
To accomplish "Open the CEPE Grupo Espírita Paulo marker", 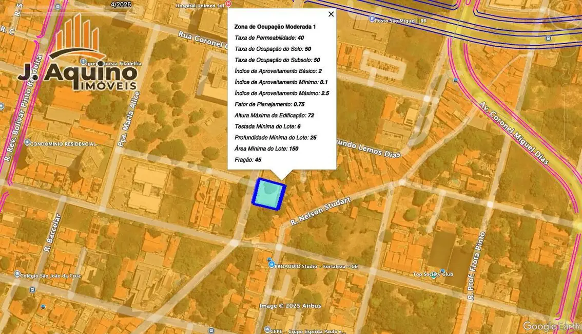I will point(267,329).
